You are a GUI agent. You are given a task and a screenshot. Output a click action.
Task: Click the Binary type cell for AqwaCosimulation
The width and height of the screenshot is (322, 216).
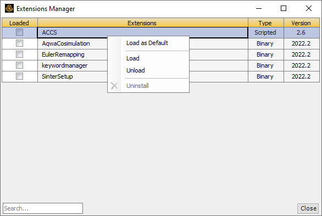266,43
